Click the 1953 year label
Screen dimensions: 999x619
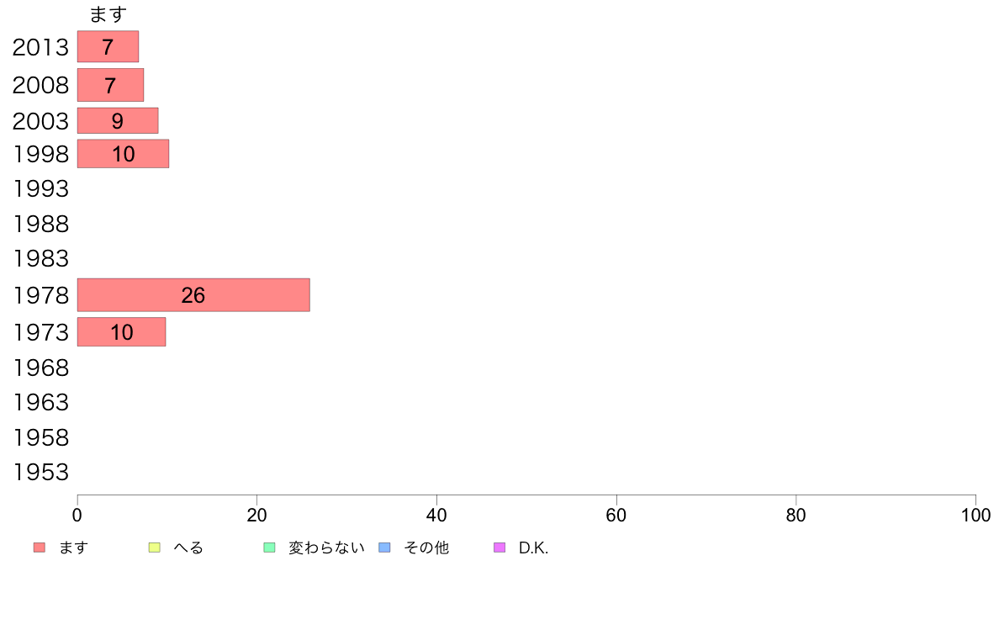point(40,473)
